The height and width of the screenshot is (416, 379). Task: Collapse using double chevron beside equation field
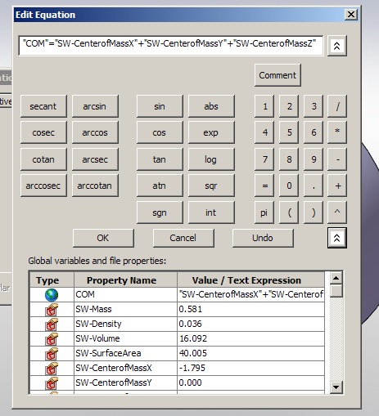click(x=337, y=46)
